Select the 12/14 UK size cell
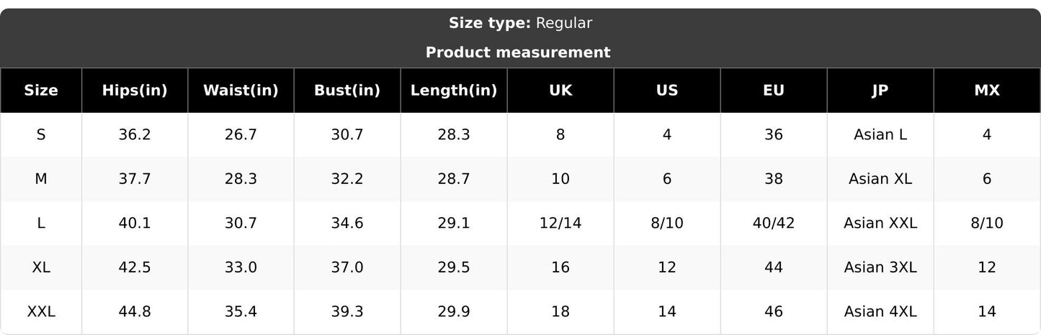The image size is (1041, 335). [560, 223]
